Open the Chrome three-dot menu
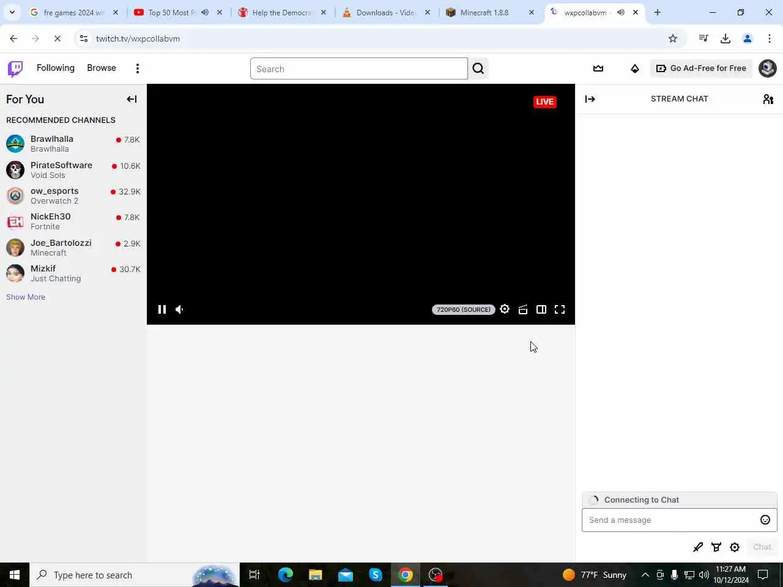 tap(770, 39)
